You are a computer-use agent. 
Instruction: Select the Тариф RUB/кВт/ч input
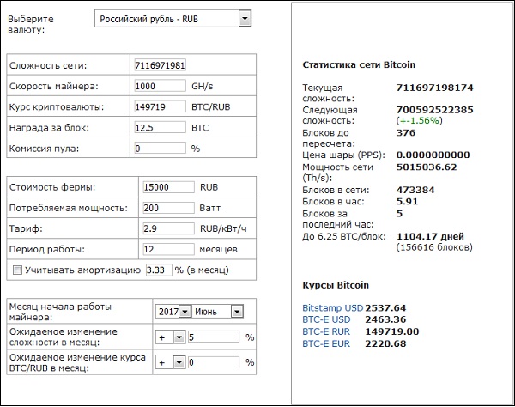point(166,228)
